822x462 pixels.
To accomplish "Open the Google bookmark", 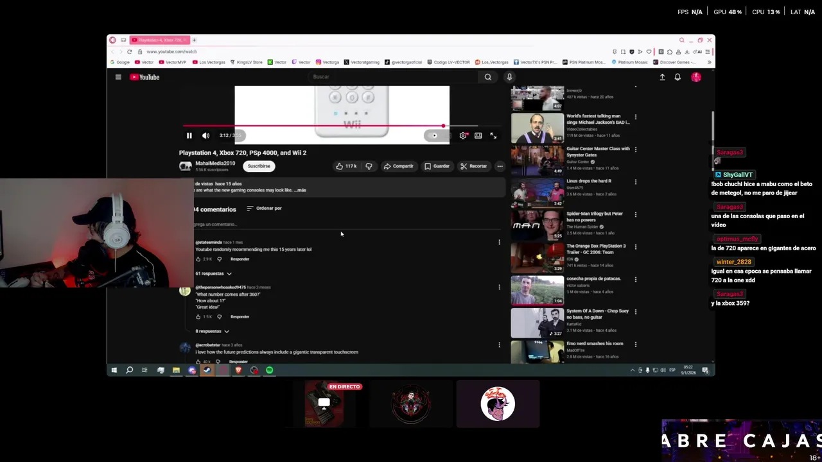I will click(x=120, y=62).
